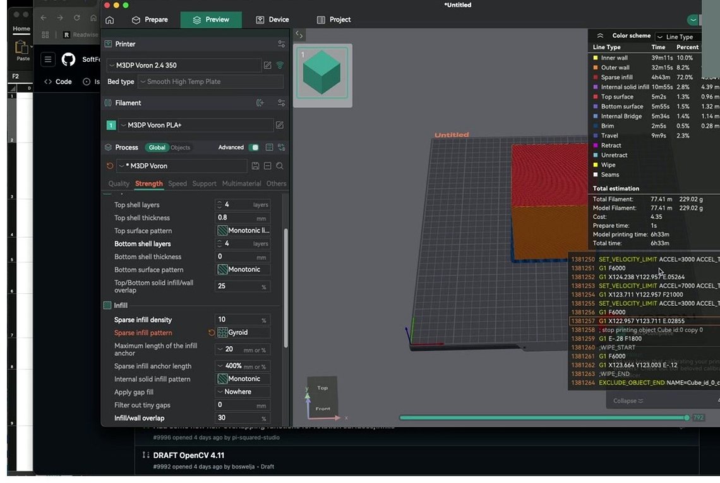Open the Multimaterial settings tab
This screenshot has height=483, width=720.
[241, 183]
